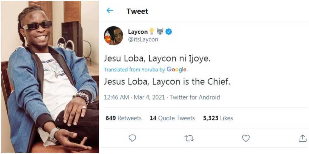
Task: Open the photo of the man in sunglasses
Action: click(x=50, y=77)
